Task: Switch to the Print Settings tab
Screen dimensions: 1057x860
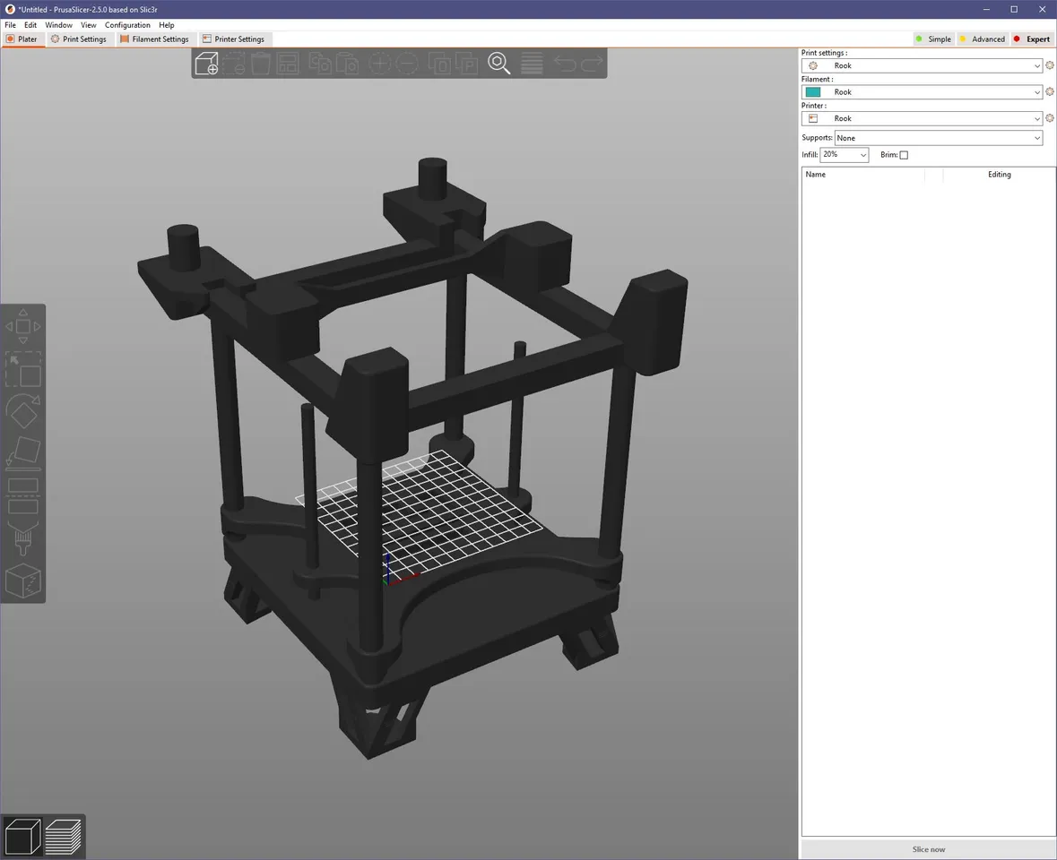Action: (79, 39)
